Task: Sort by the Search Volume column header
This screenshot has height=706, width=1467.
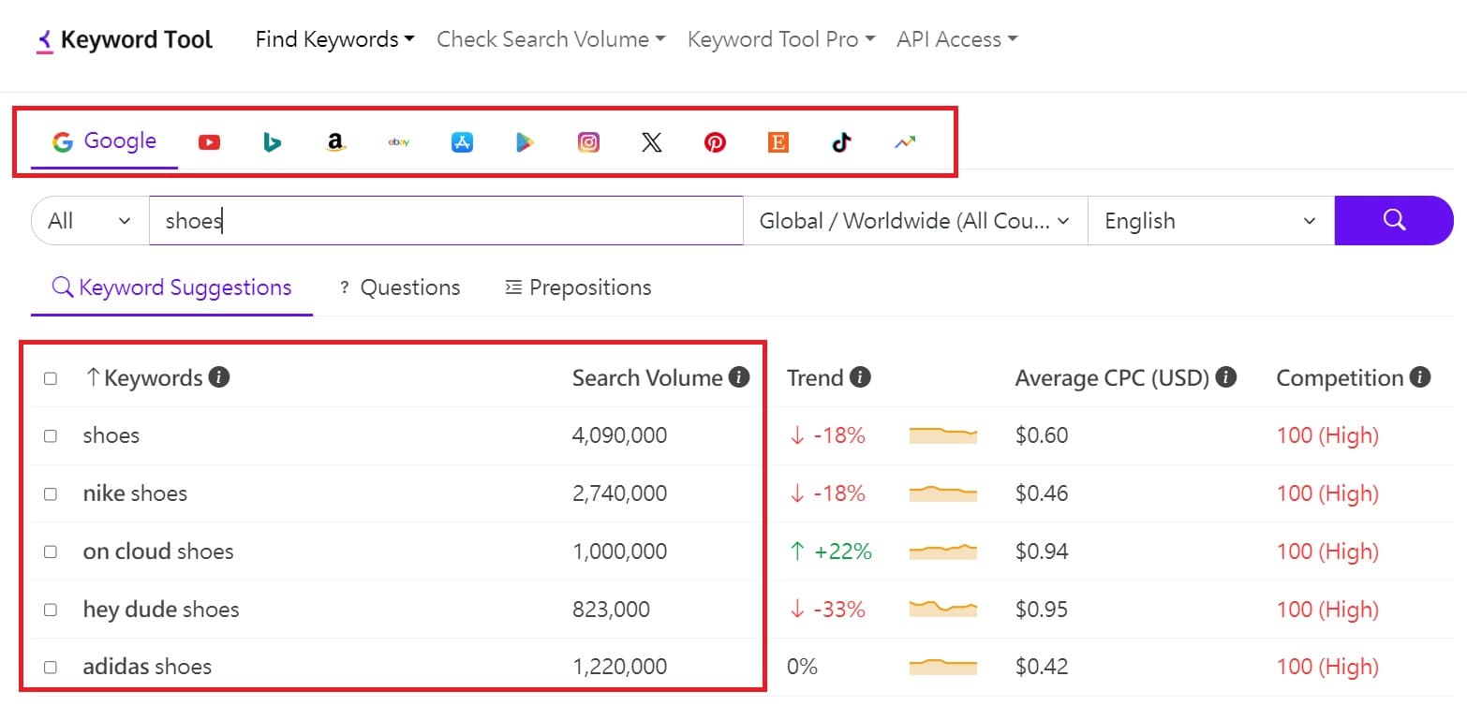Action: 647,378
